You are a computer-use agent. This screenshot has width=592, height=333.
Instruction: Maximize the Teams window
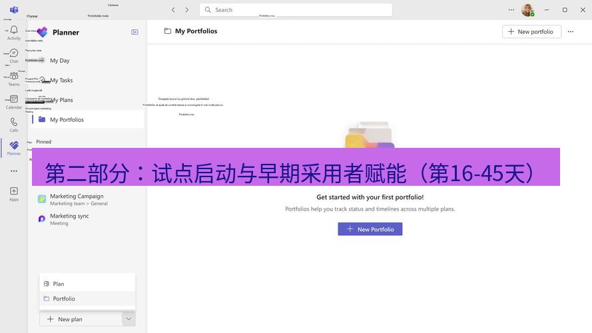pos(565,10)
